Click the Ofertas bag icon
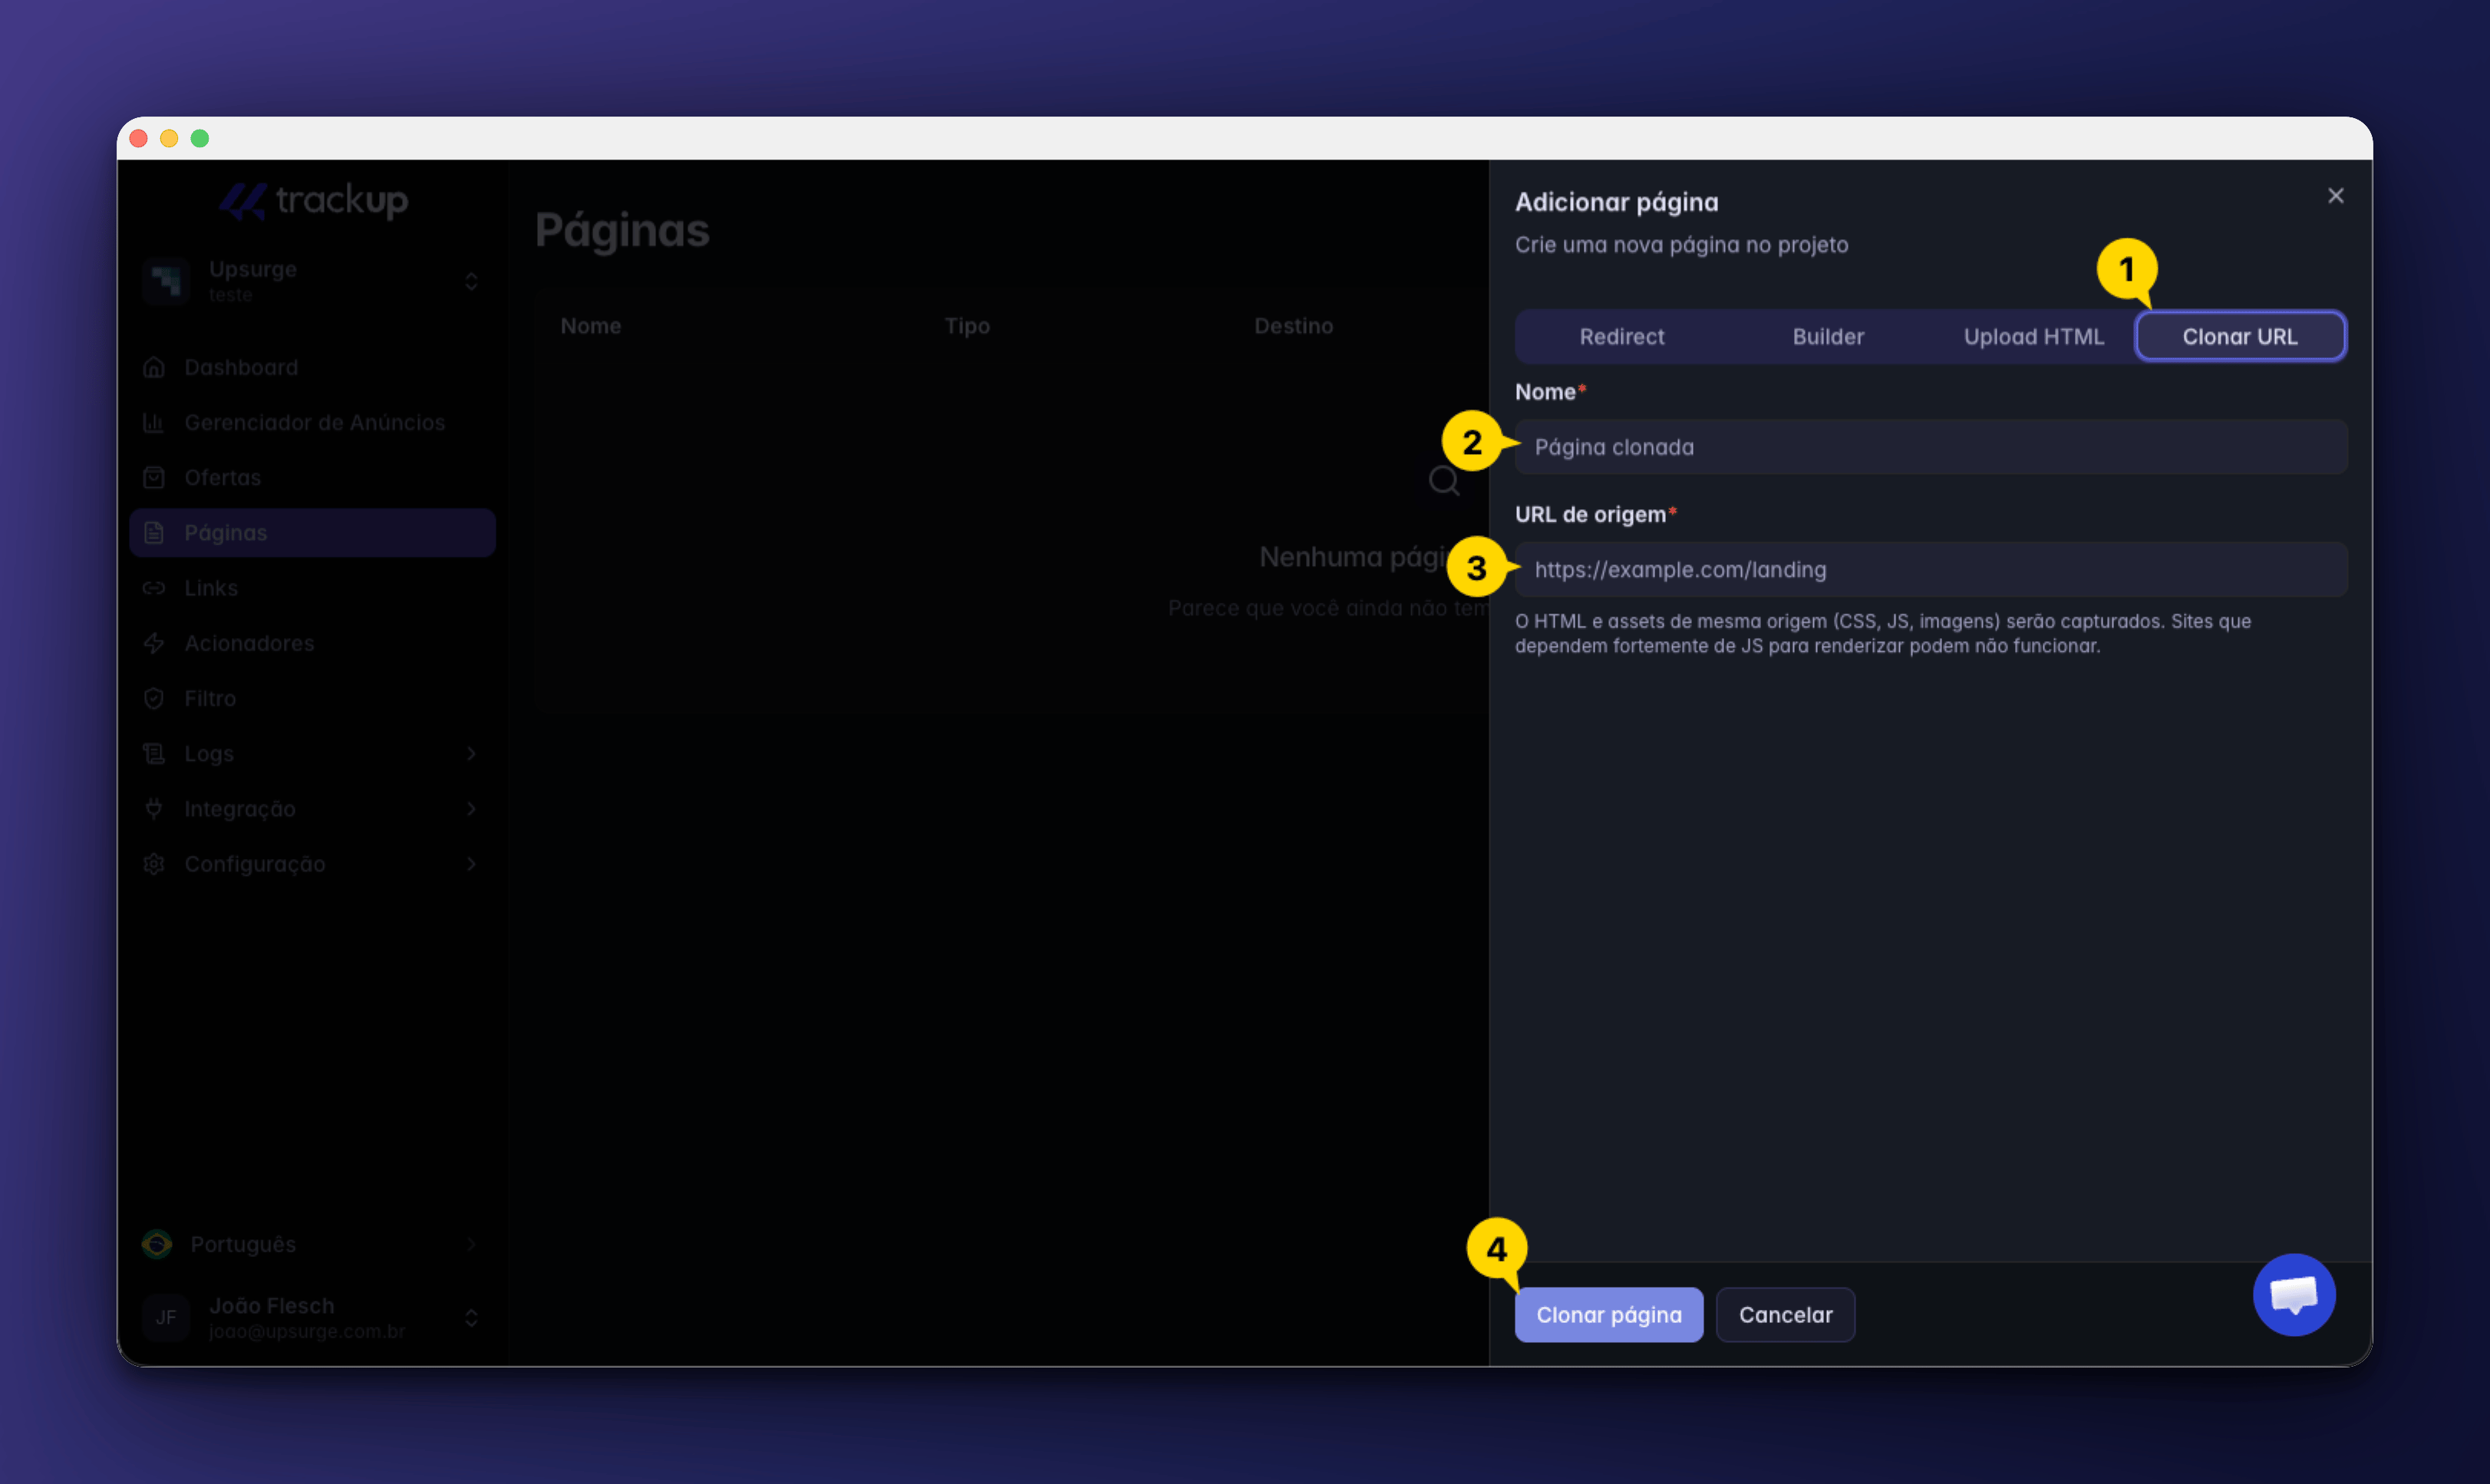This screenshot has height=1484, width=2490. click(154, 477)
